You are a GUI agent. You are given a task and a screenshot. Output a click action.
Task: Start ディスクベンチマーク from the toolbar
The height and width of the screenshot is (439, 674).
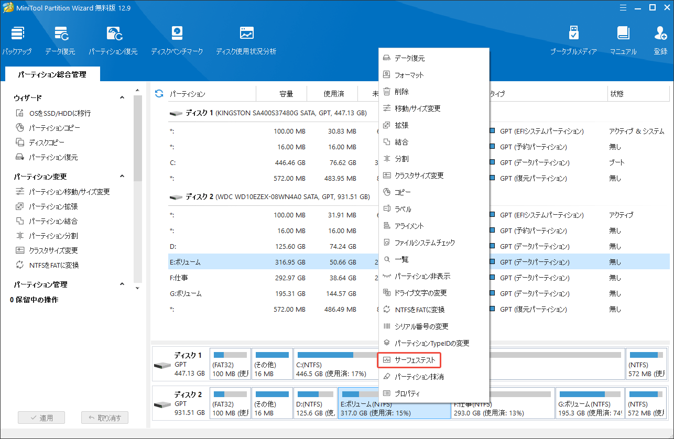(x=177, y=40)
